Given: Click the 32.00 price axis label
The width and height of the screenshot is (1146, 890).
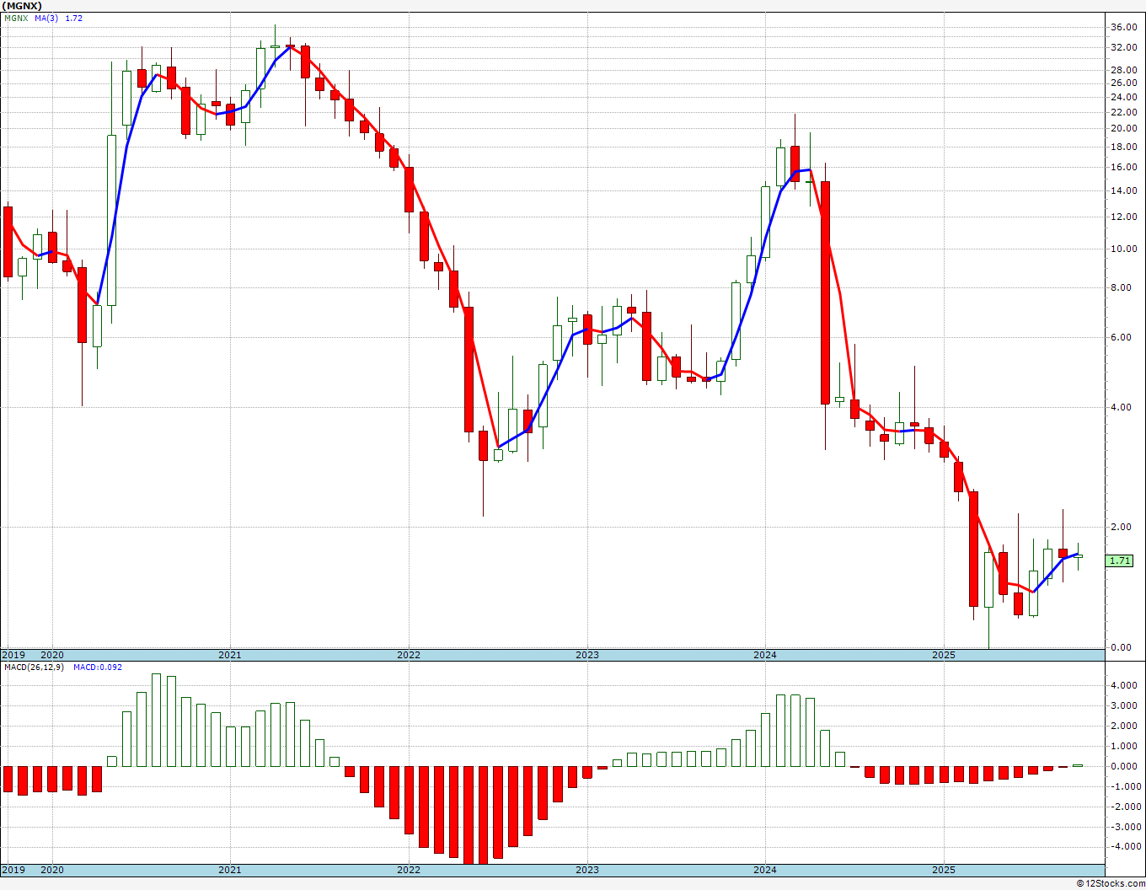Looking at the screenshot, I should [x=1123, y=48].
